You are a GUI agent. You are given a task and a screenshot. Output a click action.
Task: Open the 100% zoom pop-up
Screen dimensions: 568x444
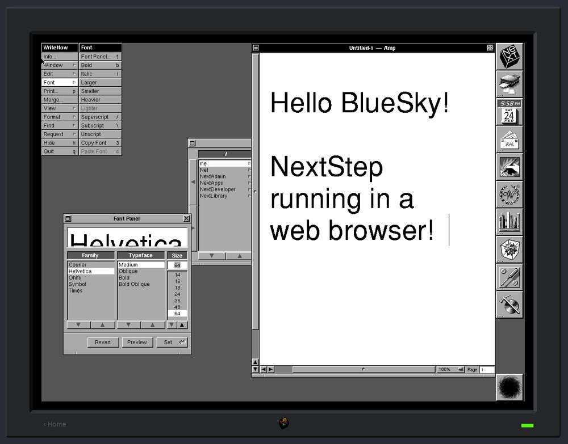[x=450, y=370]
